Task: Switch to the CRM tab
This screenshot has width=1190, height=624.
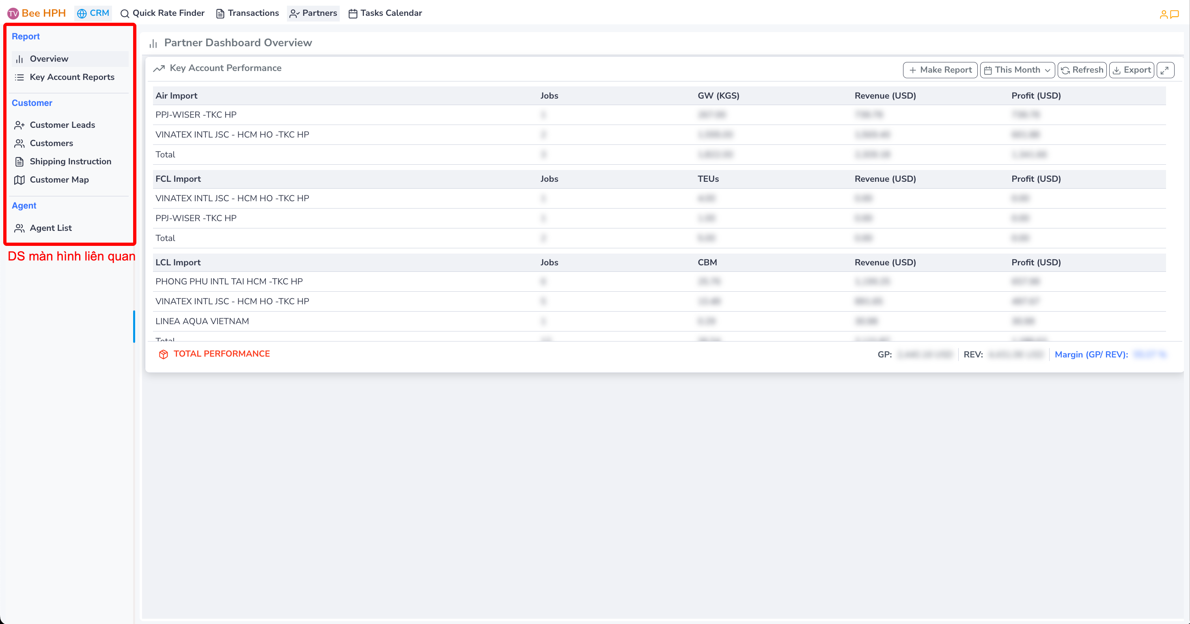Action: [93, 13]
